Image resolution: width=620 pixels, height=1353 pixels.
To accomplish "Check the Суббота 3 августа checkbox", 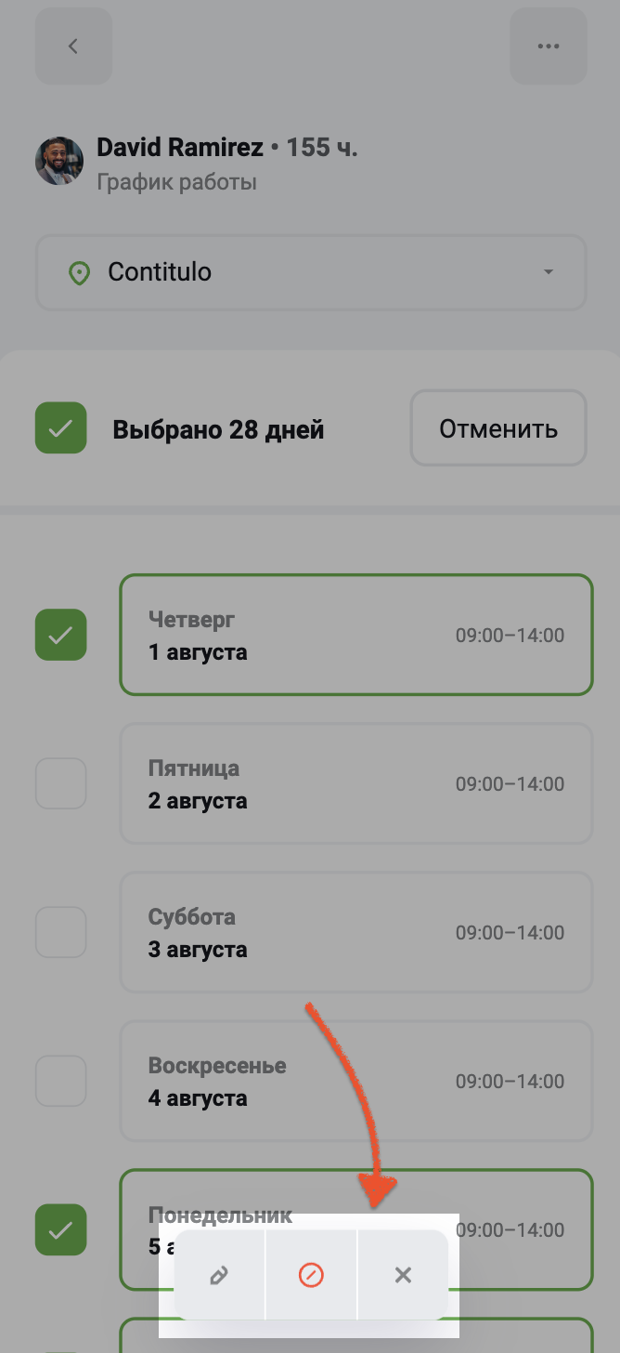I will pos(61,932).
